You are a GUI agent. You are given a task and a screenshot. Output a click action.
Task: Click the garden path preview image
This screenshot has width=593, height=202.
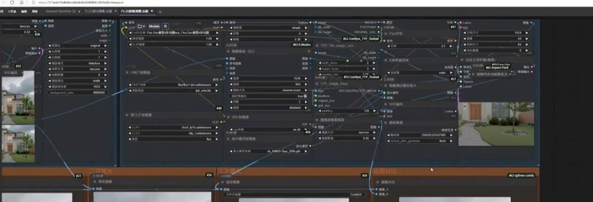click(x=496, y=124)
